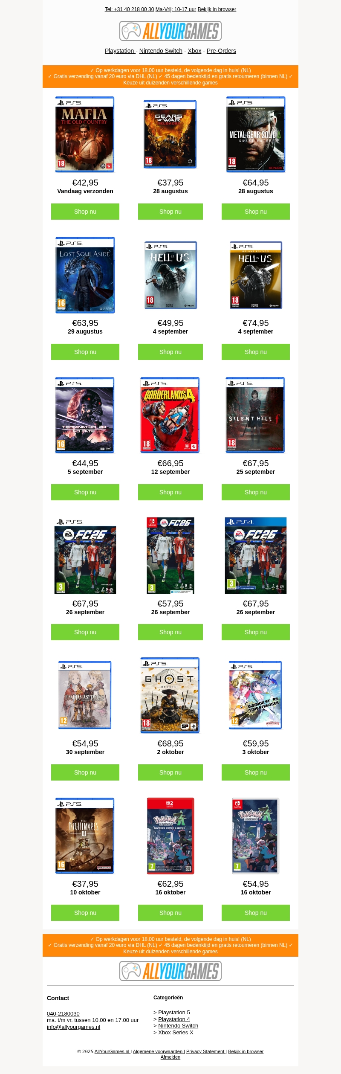Select the Ghost of Yotei cover
This screenshot has height=1074, width=341.
point(170,695)
